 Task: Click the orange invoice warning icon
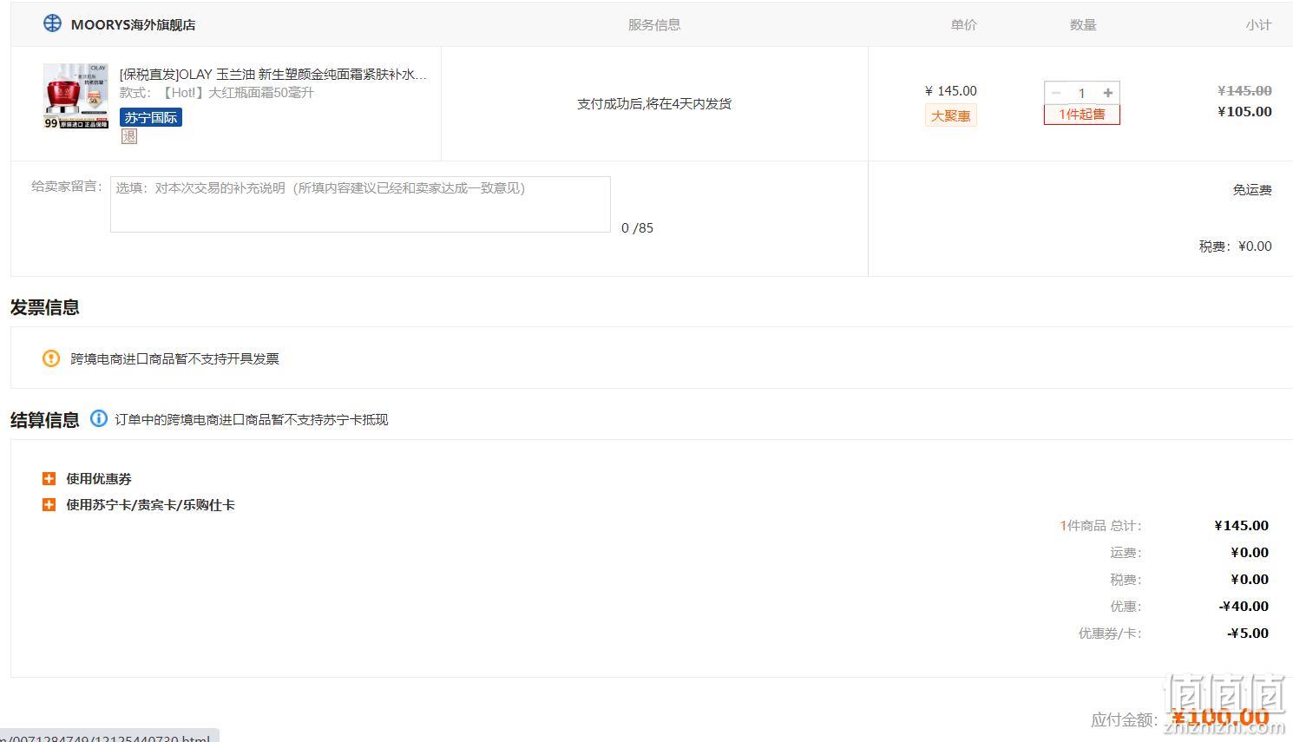51,358
